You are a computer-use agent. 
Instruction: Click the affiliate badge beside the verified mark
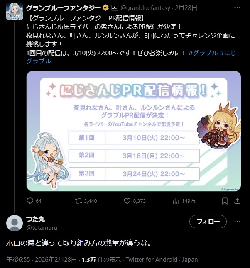pos(115,8)
